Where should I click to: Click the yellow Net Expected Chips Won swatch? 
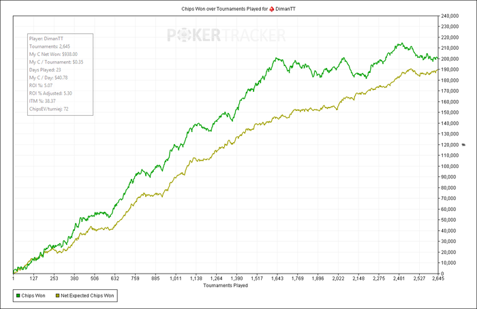57,295
